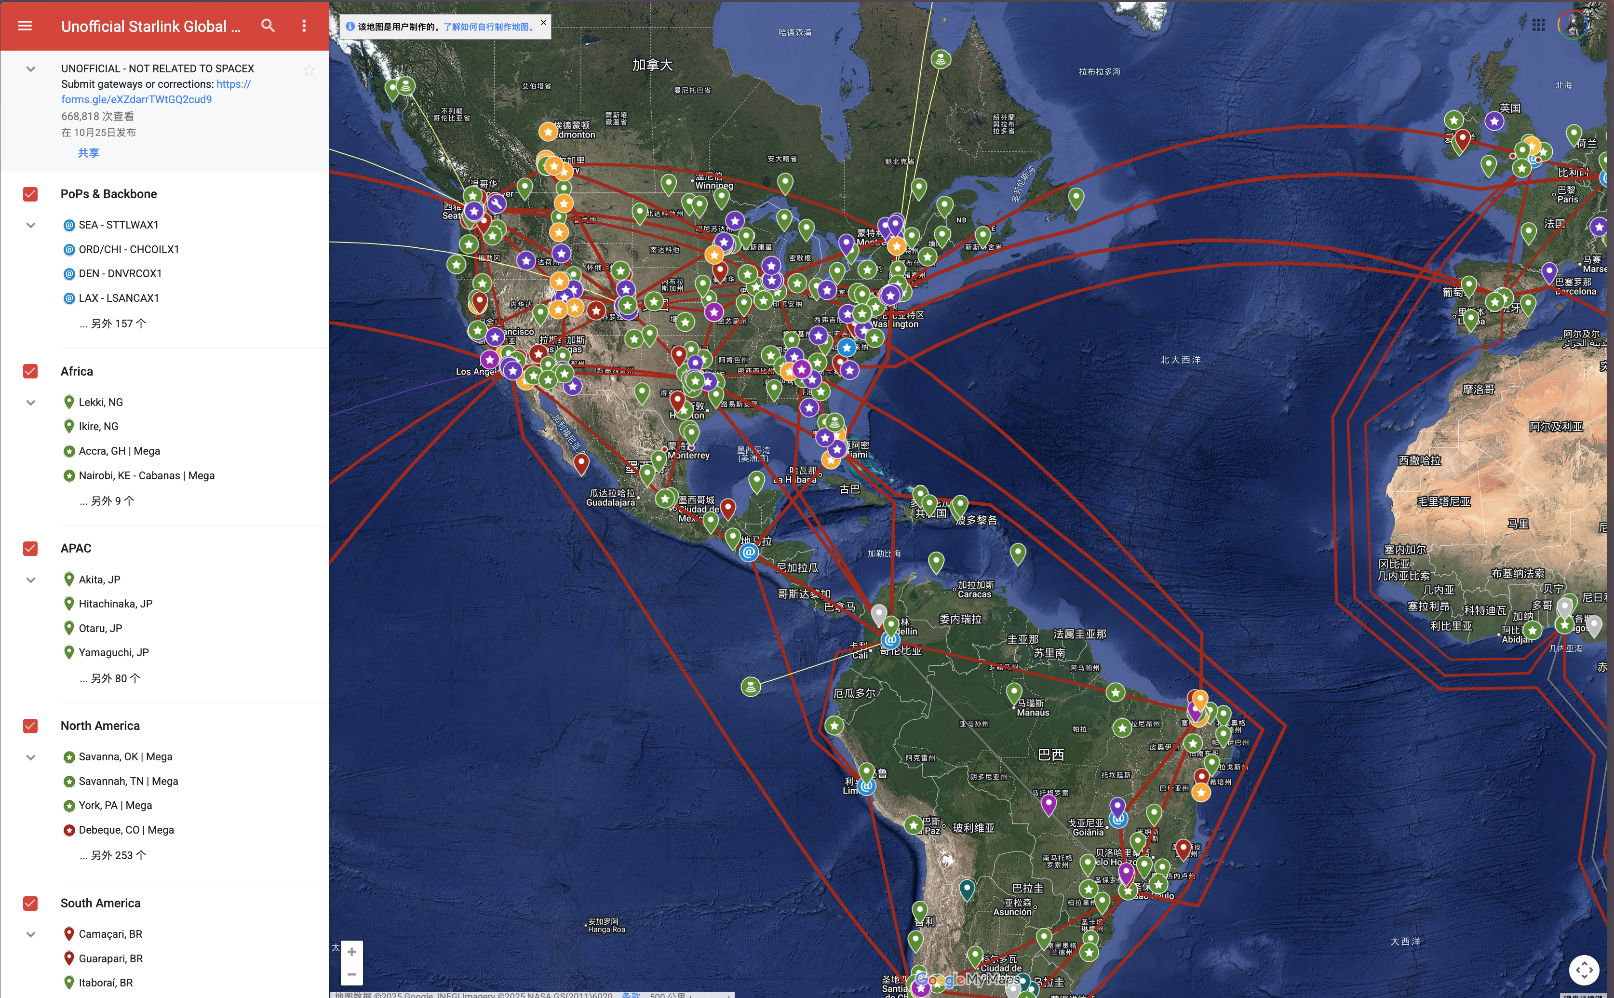
Task: Select Nairobi, KE - Cabanas | Mega entry
Action: pos(147,475)
